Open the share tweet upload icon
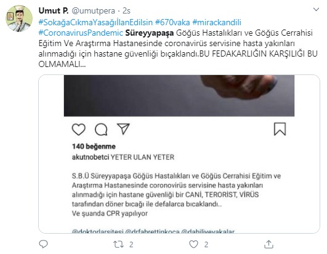Screen dimensions: 327x254 click(268, 244)
